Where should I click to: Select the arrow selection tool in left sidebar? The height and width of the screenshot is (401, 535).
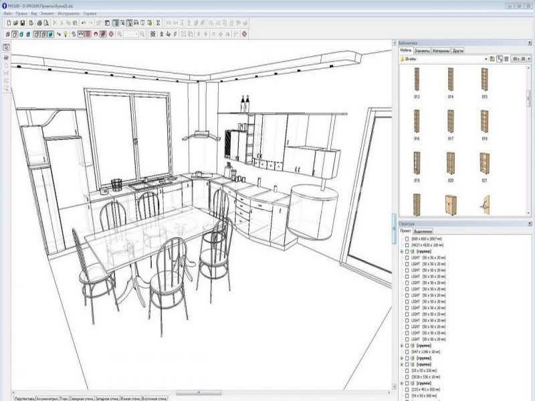pyautogui.click(x=6, y=47)
